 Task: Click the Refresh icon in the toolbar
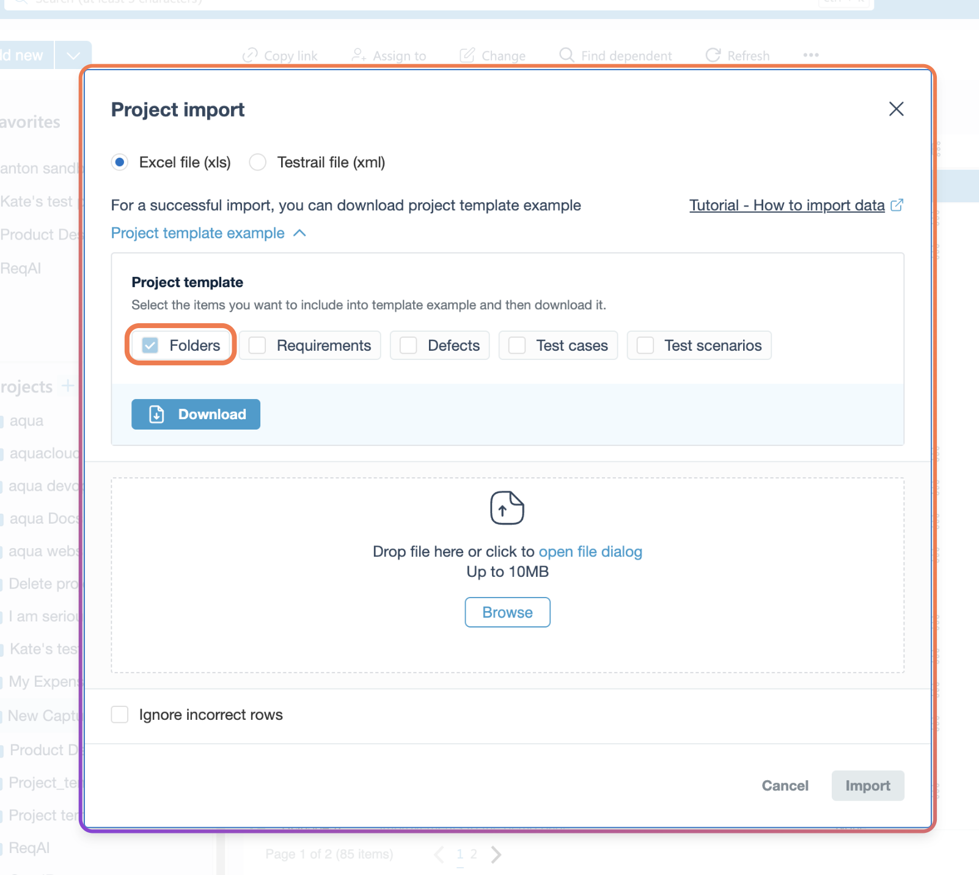713,56
